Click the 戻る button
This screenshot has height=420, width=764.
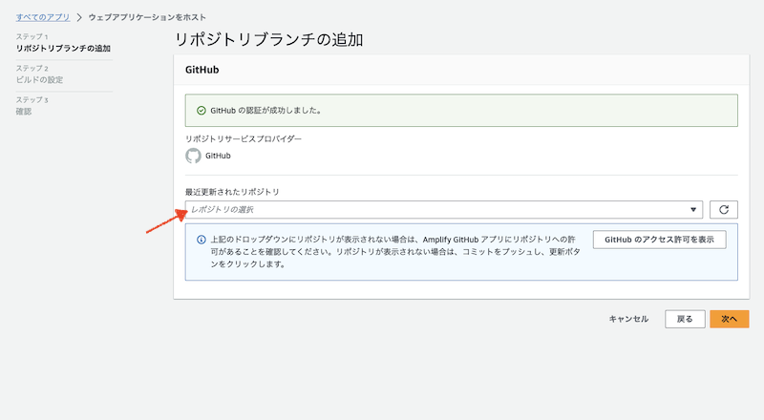coord(685,319)
